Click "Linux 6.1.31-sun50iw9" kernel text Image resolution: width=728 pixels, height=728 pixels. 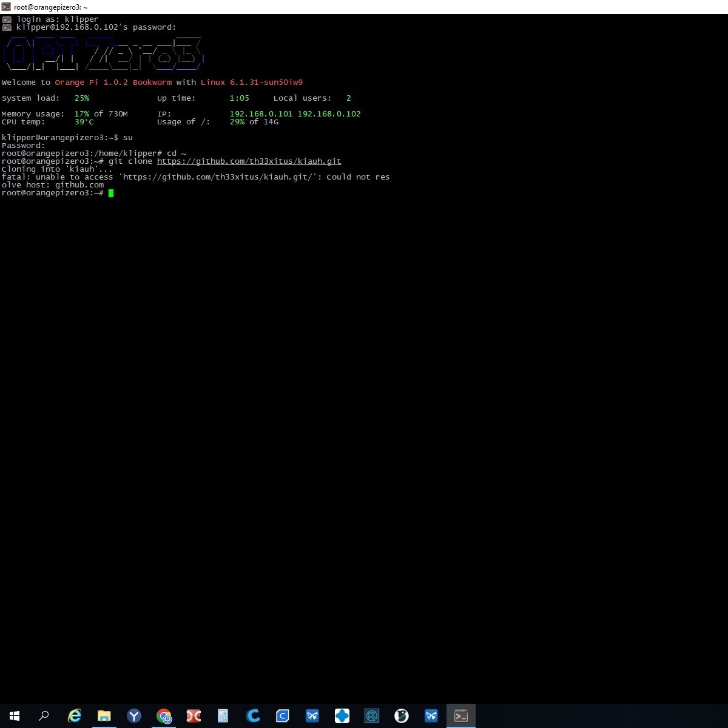(x=252, y=83)
